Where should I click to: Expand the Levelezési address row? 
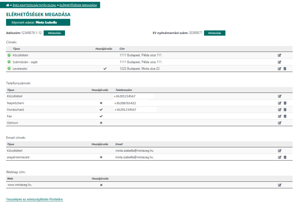[9, 69]
